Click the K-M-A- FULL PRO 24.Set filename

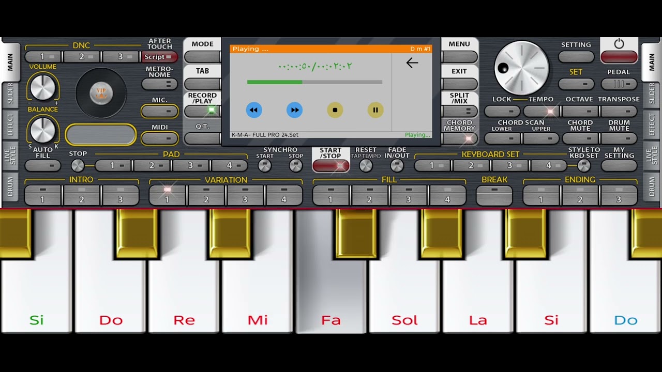point(265,135)
